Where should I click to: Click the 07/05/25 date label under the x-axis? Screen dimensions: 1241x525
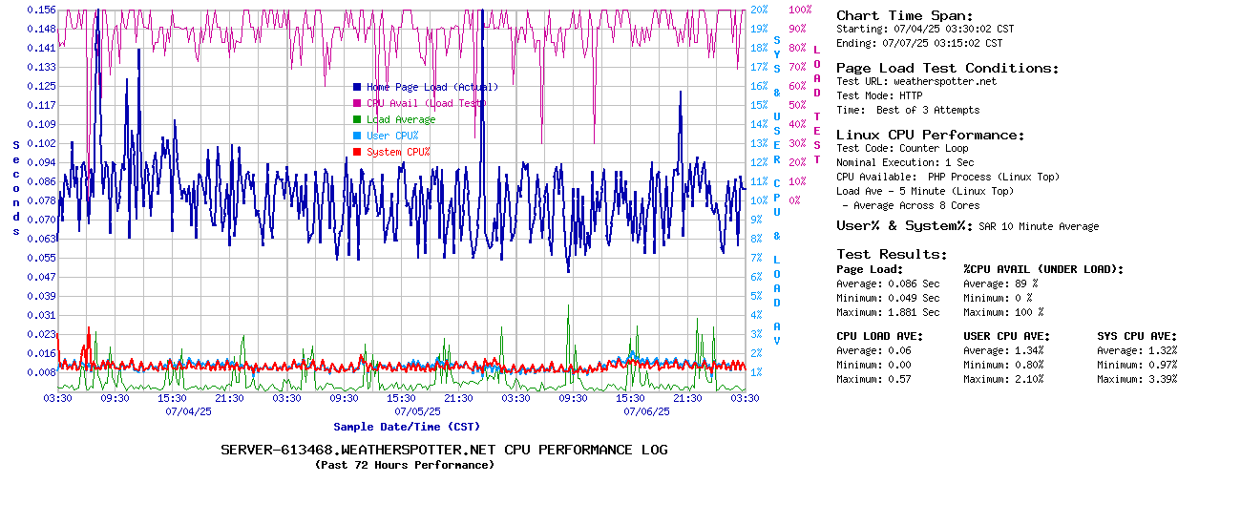[x=417, y=411]
